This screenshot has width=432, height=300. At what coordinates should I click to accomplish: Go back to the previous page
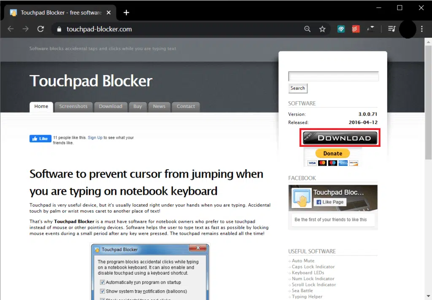click(11, 29)
